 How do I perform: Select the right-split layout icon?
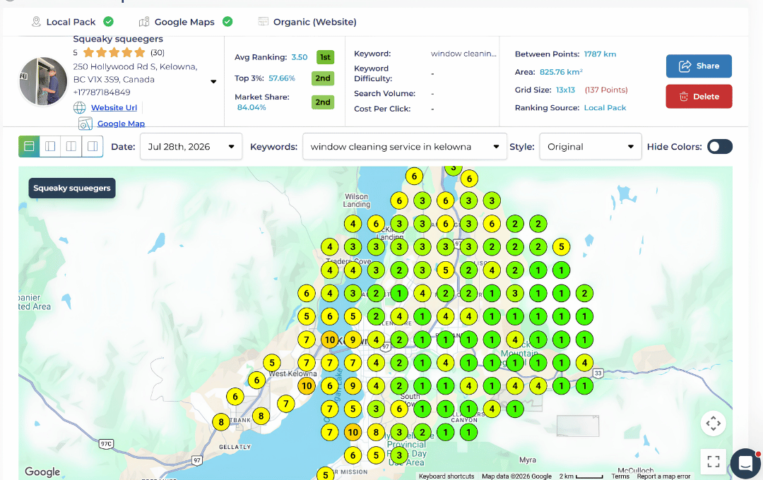coord(93,146)
